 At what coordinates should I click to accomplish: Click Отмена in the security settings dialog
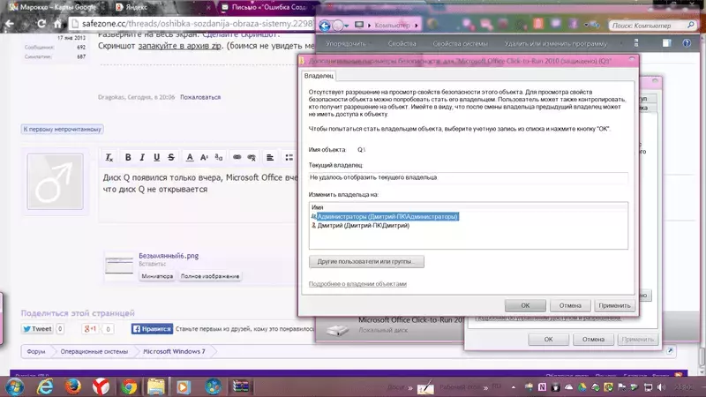pyautogui.click(x=570, y=305)
